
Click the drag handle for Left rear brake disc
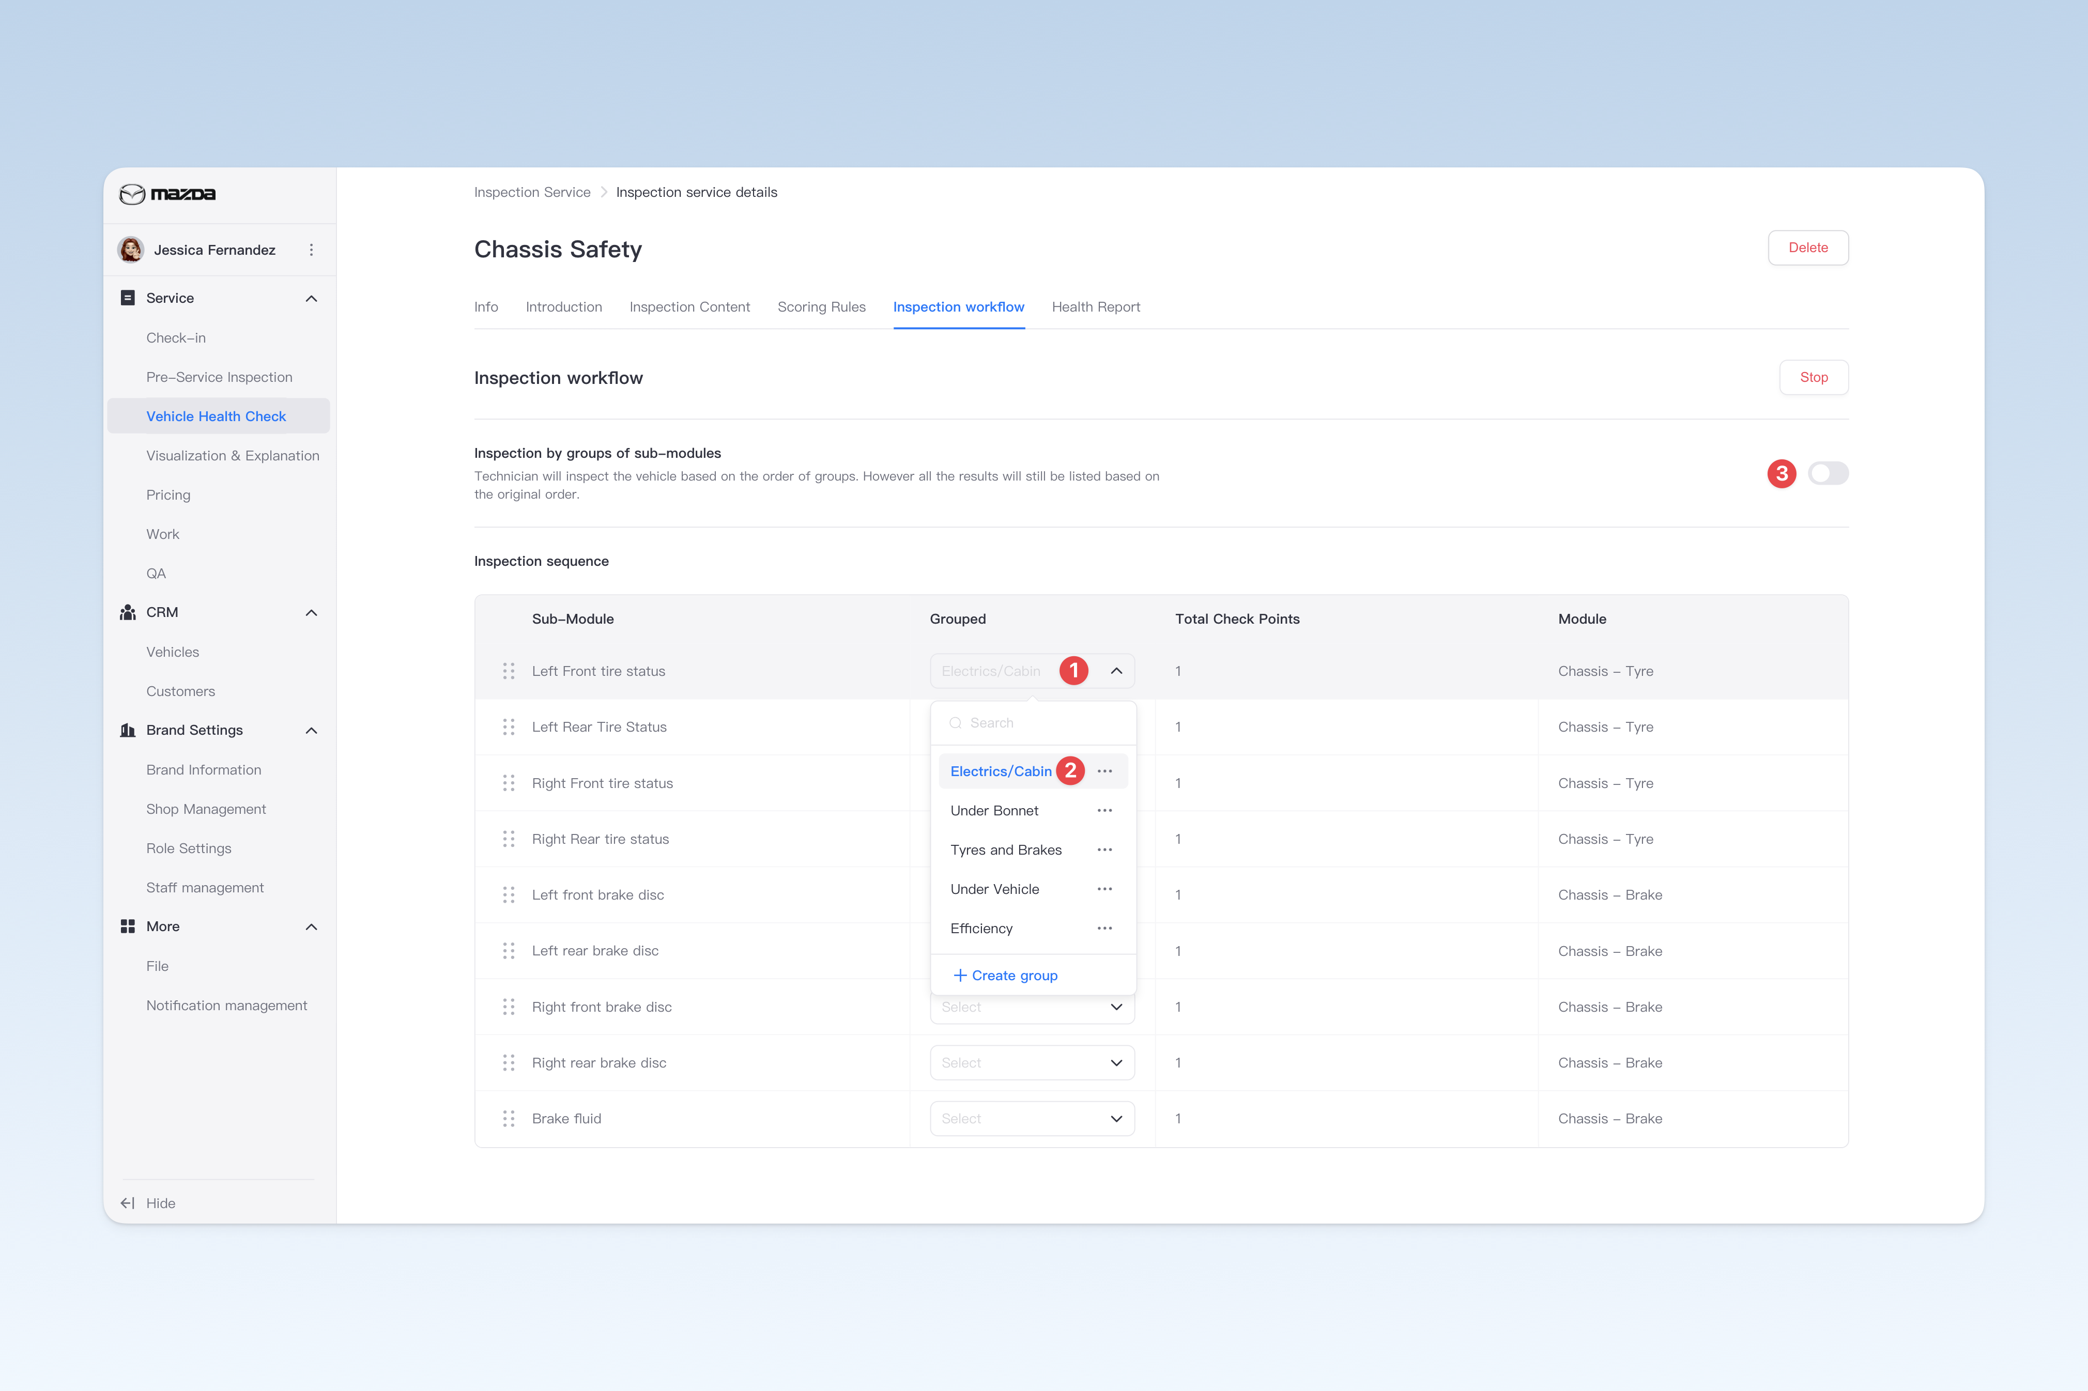pyautogui.click(x=509, y=950)
